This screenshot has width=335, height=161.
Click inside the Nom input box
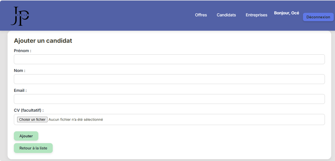point(169,79)
